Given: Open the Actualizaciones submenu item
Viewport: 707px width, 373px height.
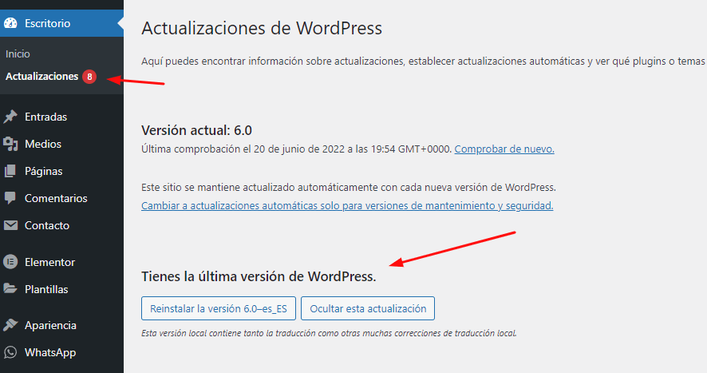Looking at the screenshot, I should (x=42, y=77).
